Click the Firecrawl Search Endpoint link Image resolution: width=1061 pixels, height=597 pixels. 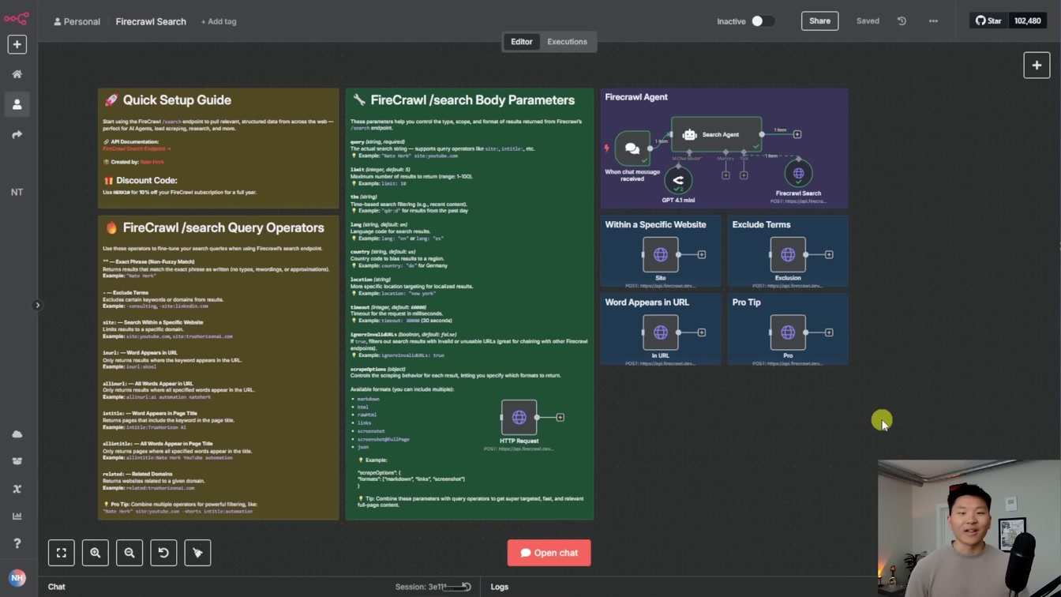[136, 148]
